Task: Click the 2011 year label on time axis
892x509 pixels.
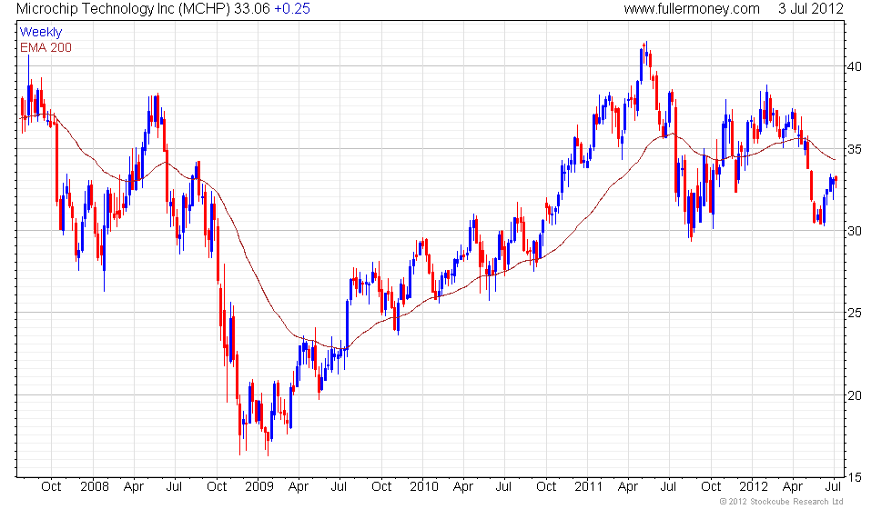Action: 589,487
